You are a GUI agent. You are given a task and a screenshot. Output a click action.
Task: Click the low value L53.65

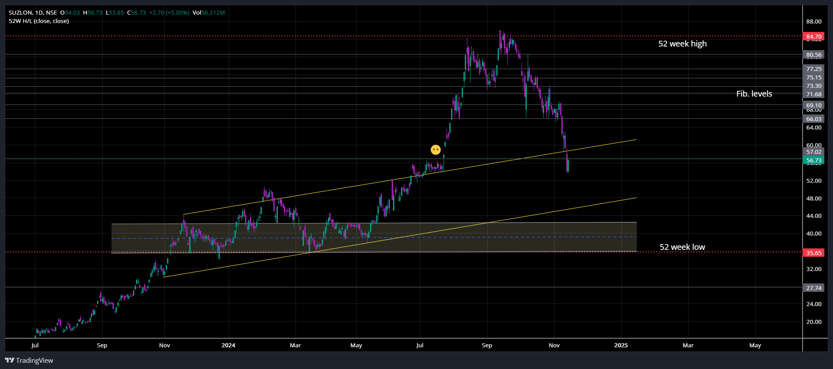click(x=115, y=13)
